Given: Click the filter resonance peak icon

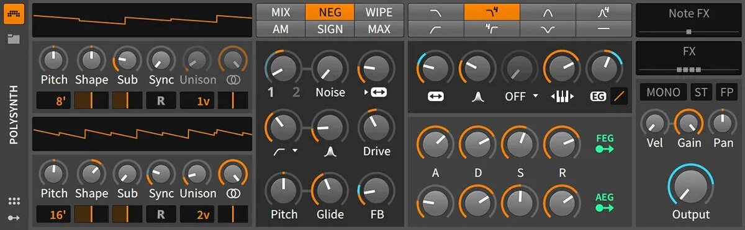Looking at the screenshot, I should [477, 97].
